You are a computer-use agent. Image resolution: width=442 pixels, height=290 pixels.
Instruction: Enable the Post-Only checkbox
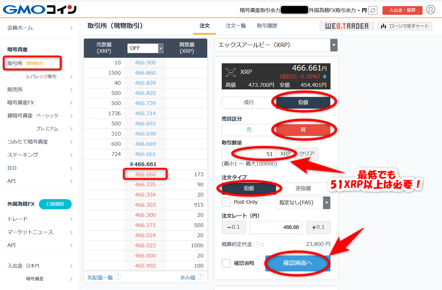[x=226, y=202]
